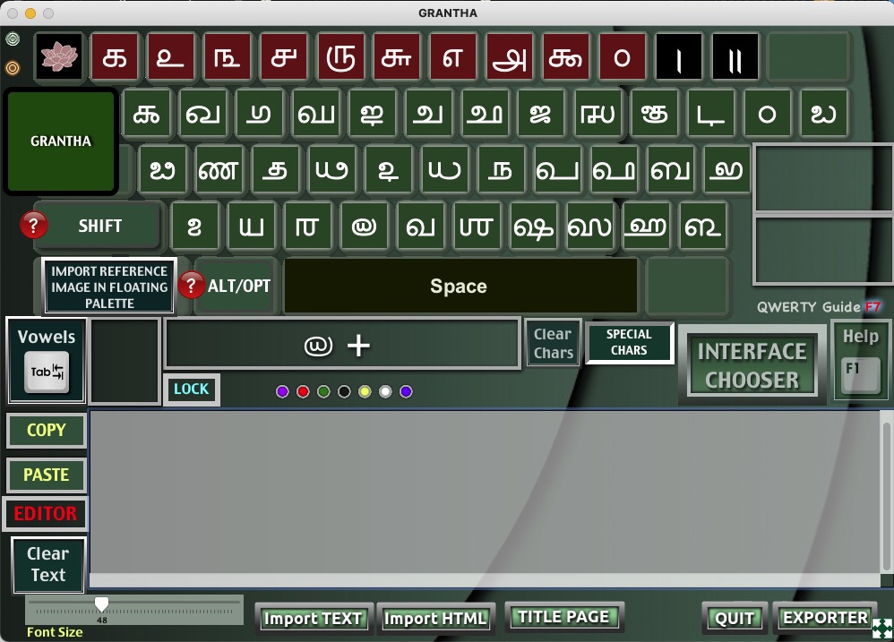894x642 pixels.
Task: Click the red question mark beside SHIFT
Action: point(33,226)
